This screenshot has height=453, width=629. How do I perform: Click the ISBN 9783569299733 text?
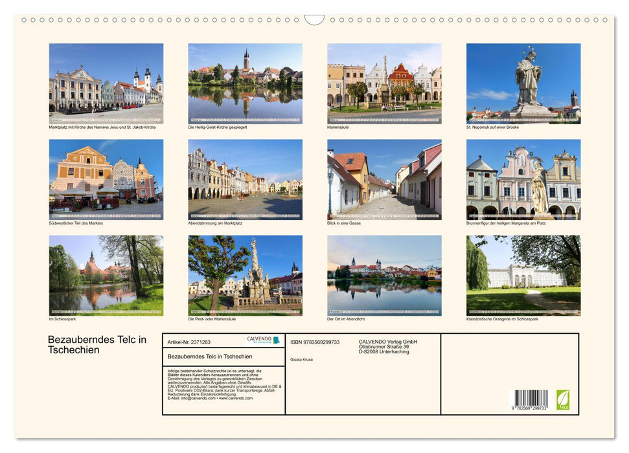point(315,342)
